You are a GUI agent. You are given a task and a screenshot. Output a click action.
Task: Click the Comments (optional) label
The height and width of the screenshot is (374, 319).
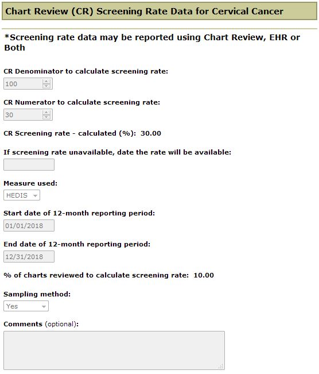click(41, 324)
